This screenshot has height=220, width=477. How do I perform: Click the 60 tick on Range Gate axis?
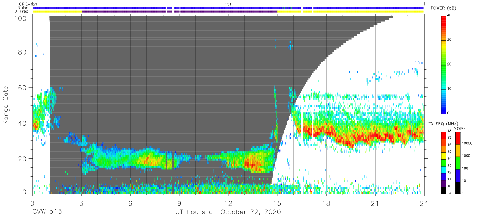[22, 88]
